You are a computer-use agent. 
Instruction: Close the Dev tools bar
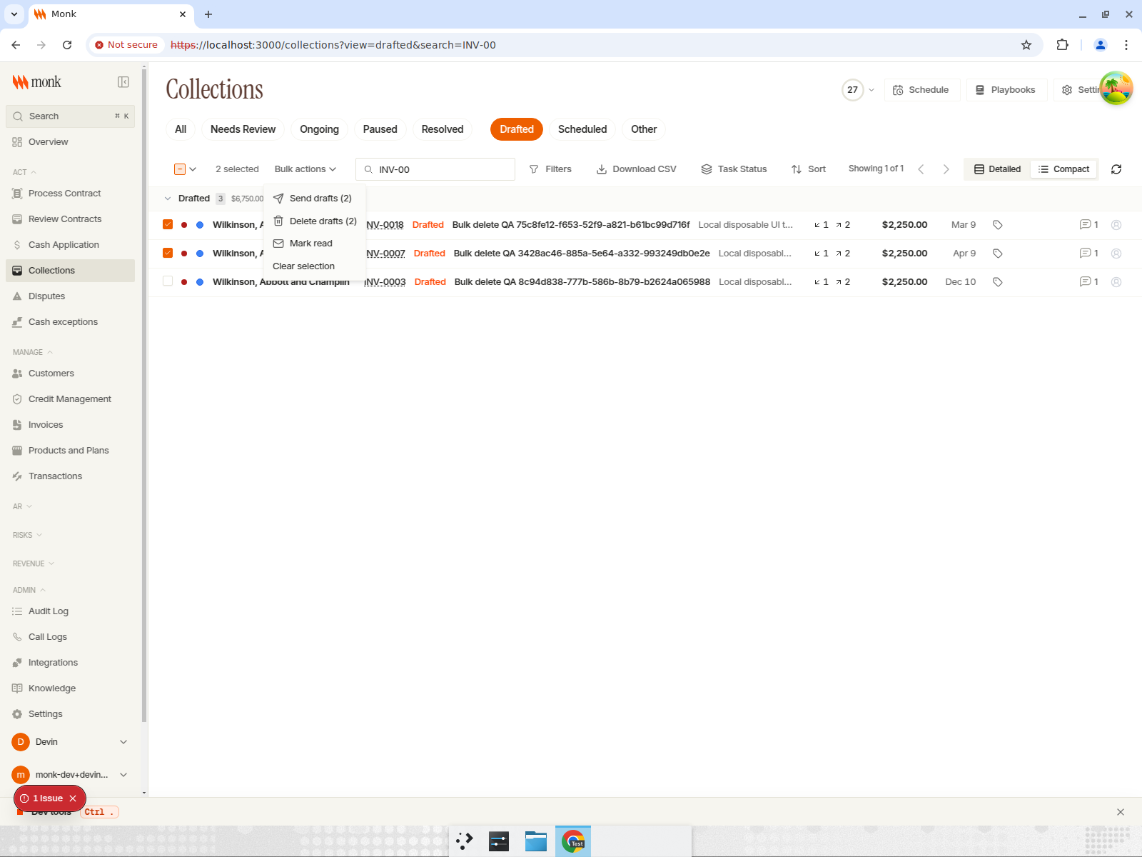(x=1121, y=812)
